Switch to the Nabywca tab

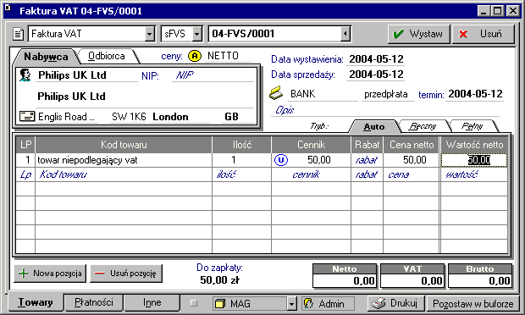click(x=46, y=57)
